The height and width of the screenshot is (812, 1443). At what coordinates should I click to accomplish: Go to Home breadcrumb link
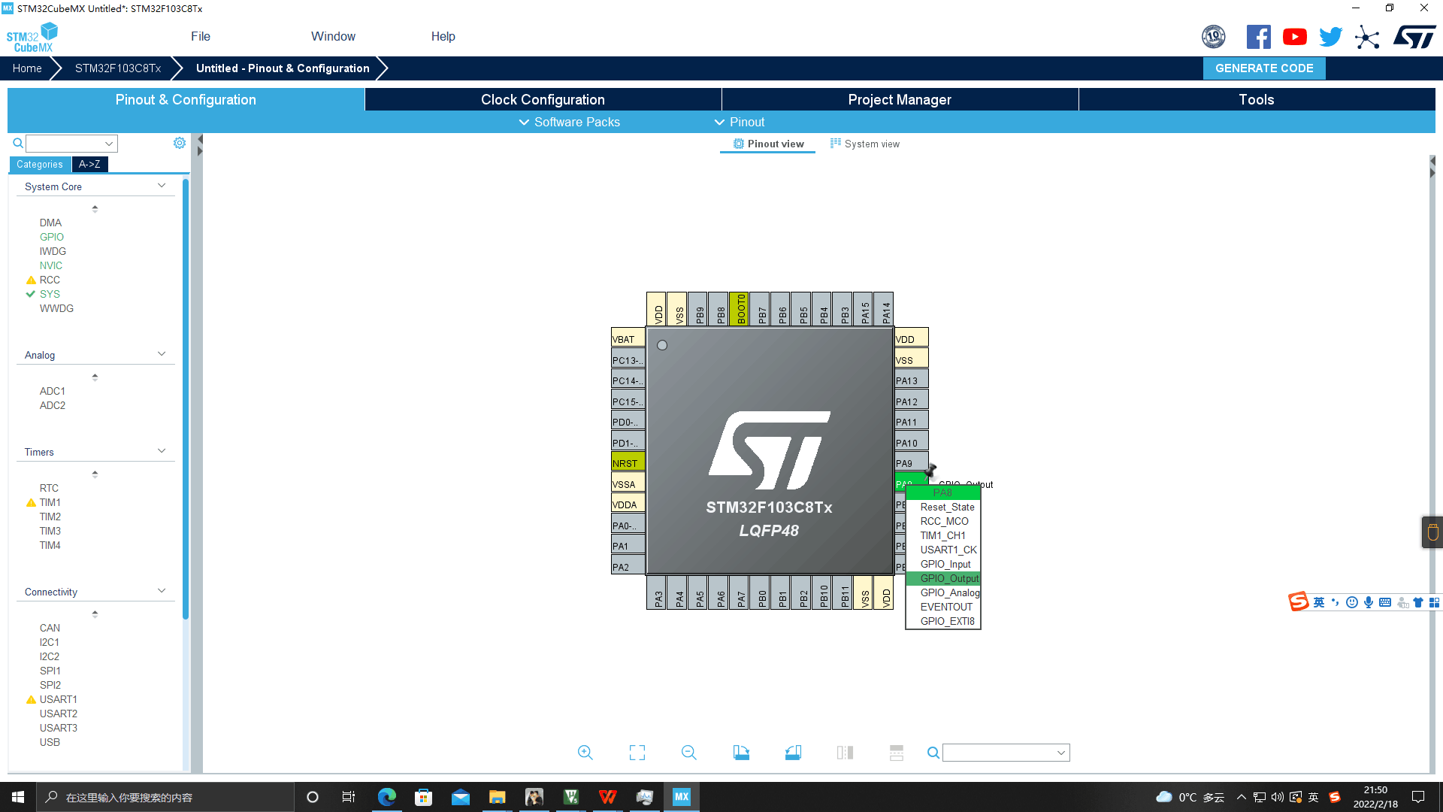(x=27, y=68)
